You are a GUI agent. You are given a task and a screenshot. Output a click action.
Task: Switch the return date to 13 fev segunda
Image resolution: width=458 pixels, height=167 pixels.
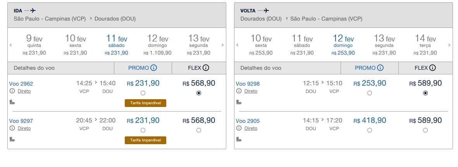(384, 45)
